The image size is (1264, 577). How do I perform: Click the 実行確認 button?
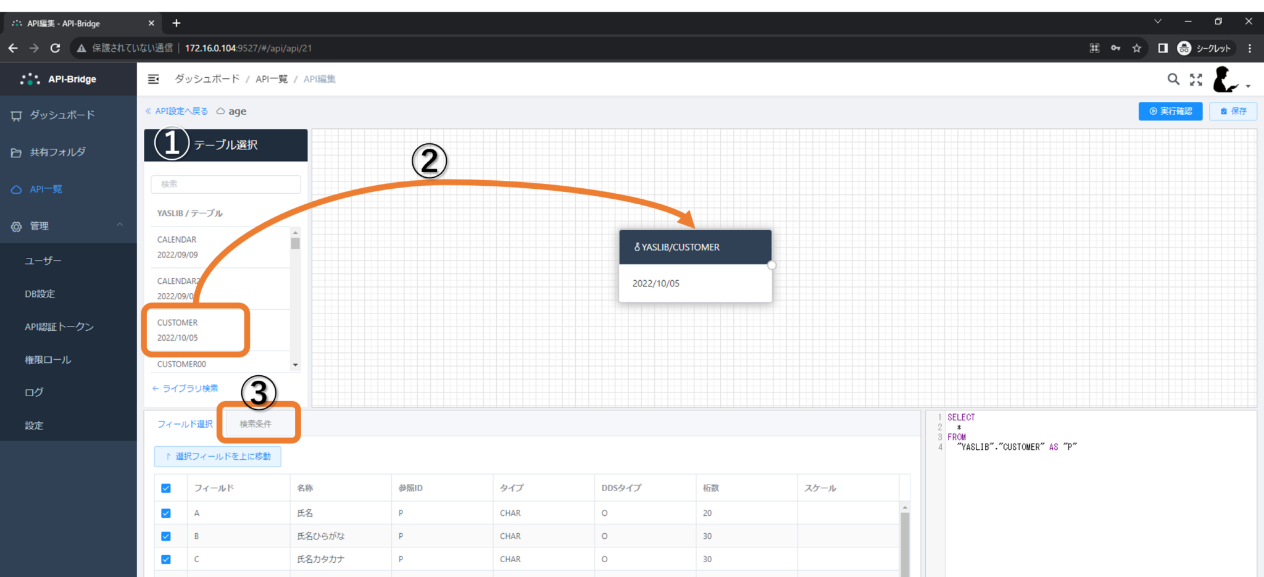tap(1170, 111)
